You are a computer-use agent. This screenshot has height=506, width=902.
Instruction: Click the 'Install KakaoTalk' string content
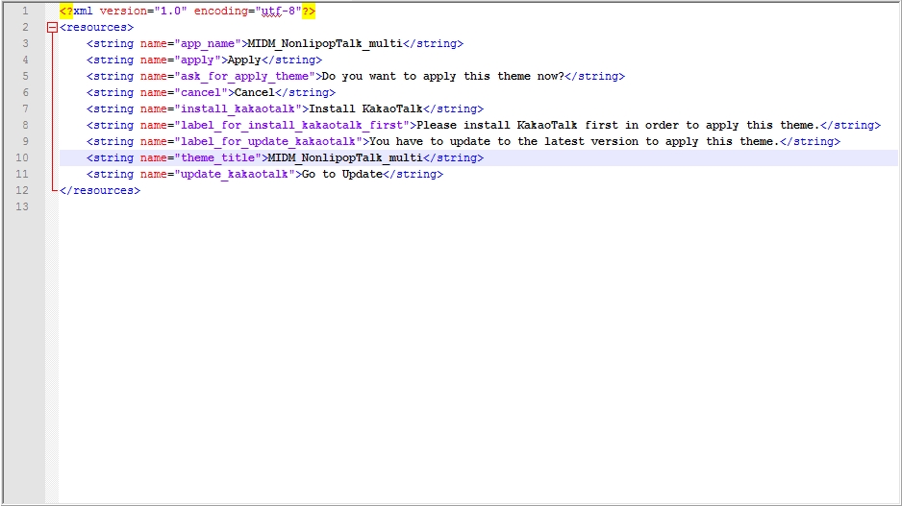pyautogui.click(x=365, y=109)
